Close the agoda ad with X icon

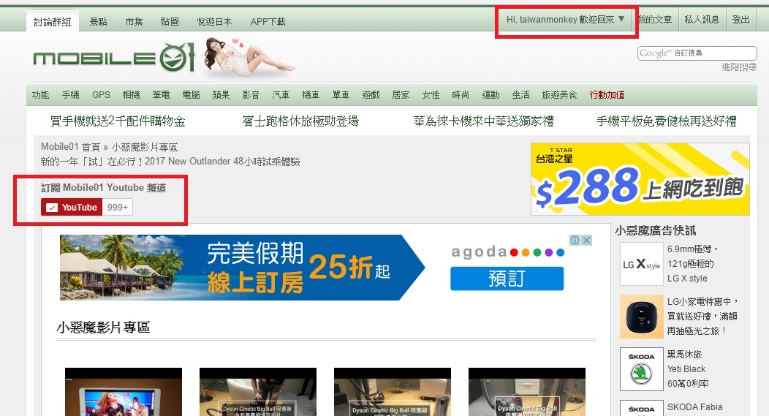(586, 240)
